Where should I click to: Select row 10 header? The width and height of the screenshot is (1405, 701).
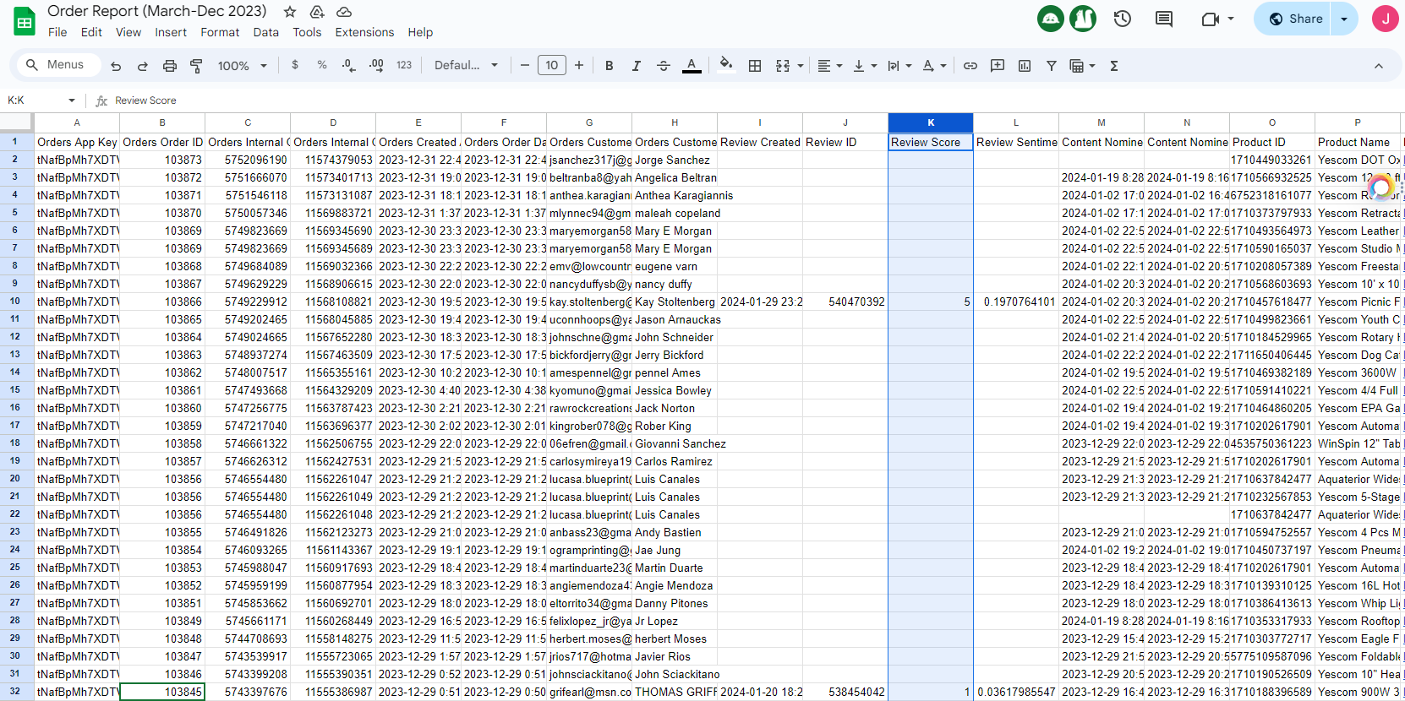point(15,301)
